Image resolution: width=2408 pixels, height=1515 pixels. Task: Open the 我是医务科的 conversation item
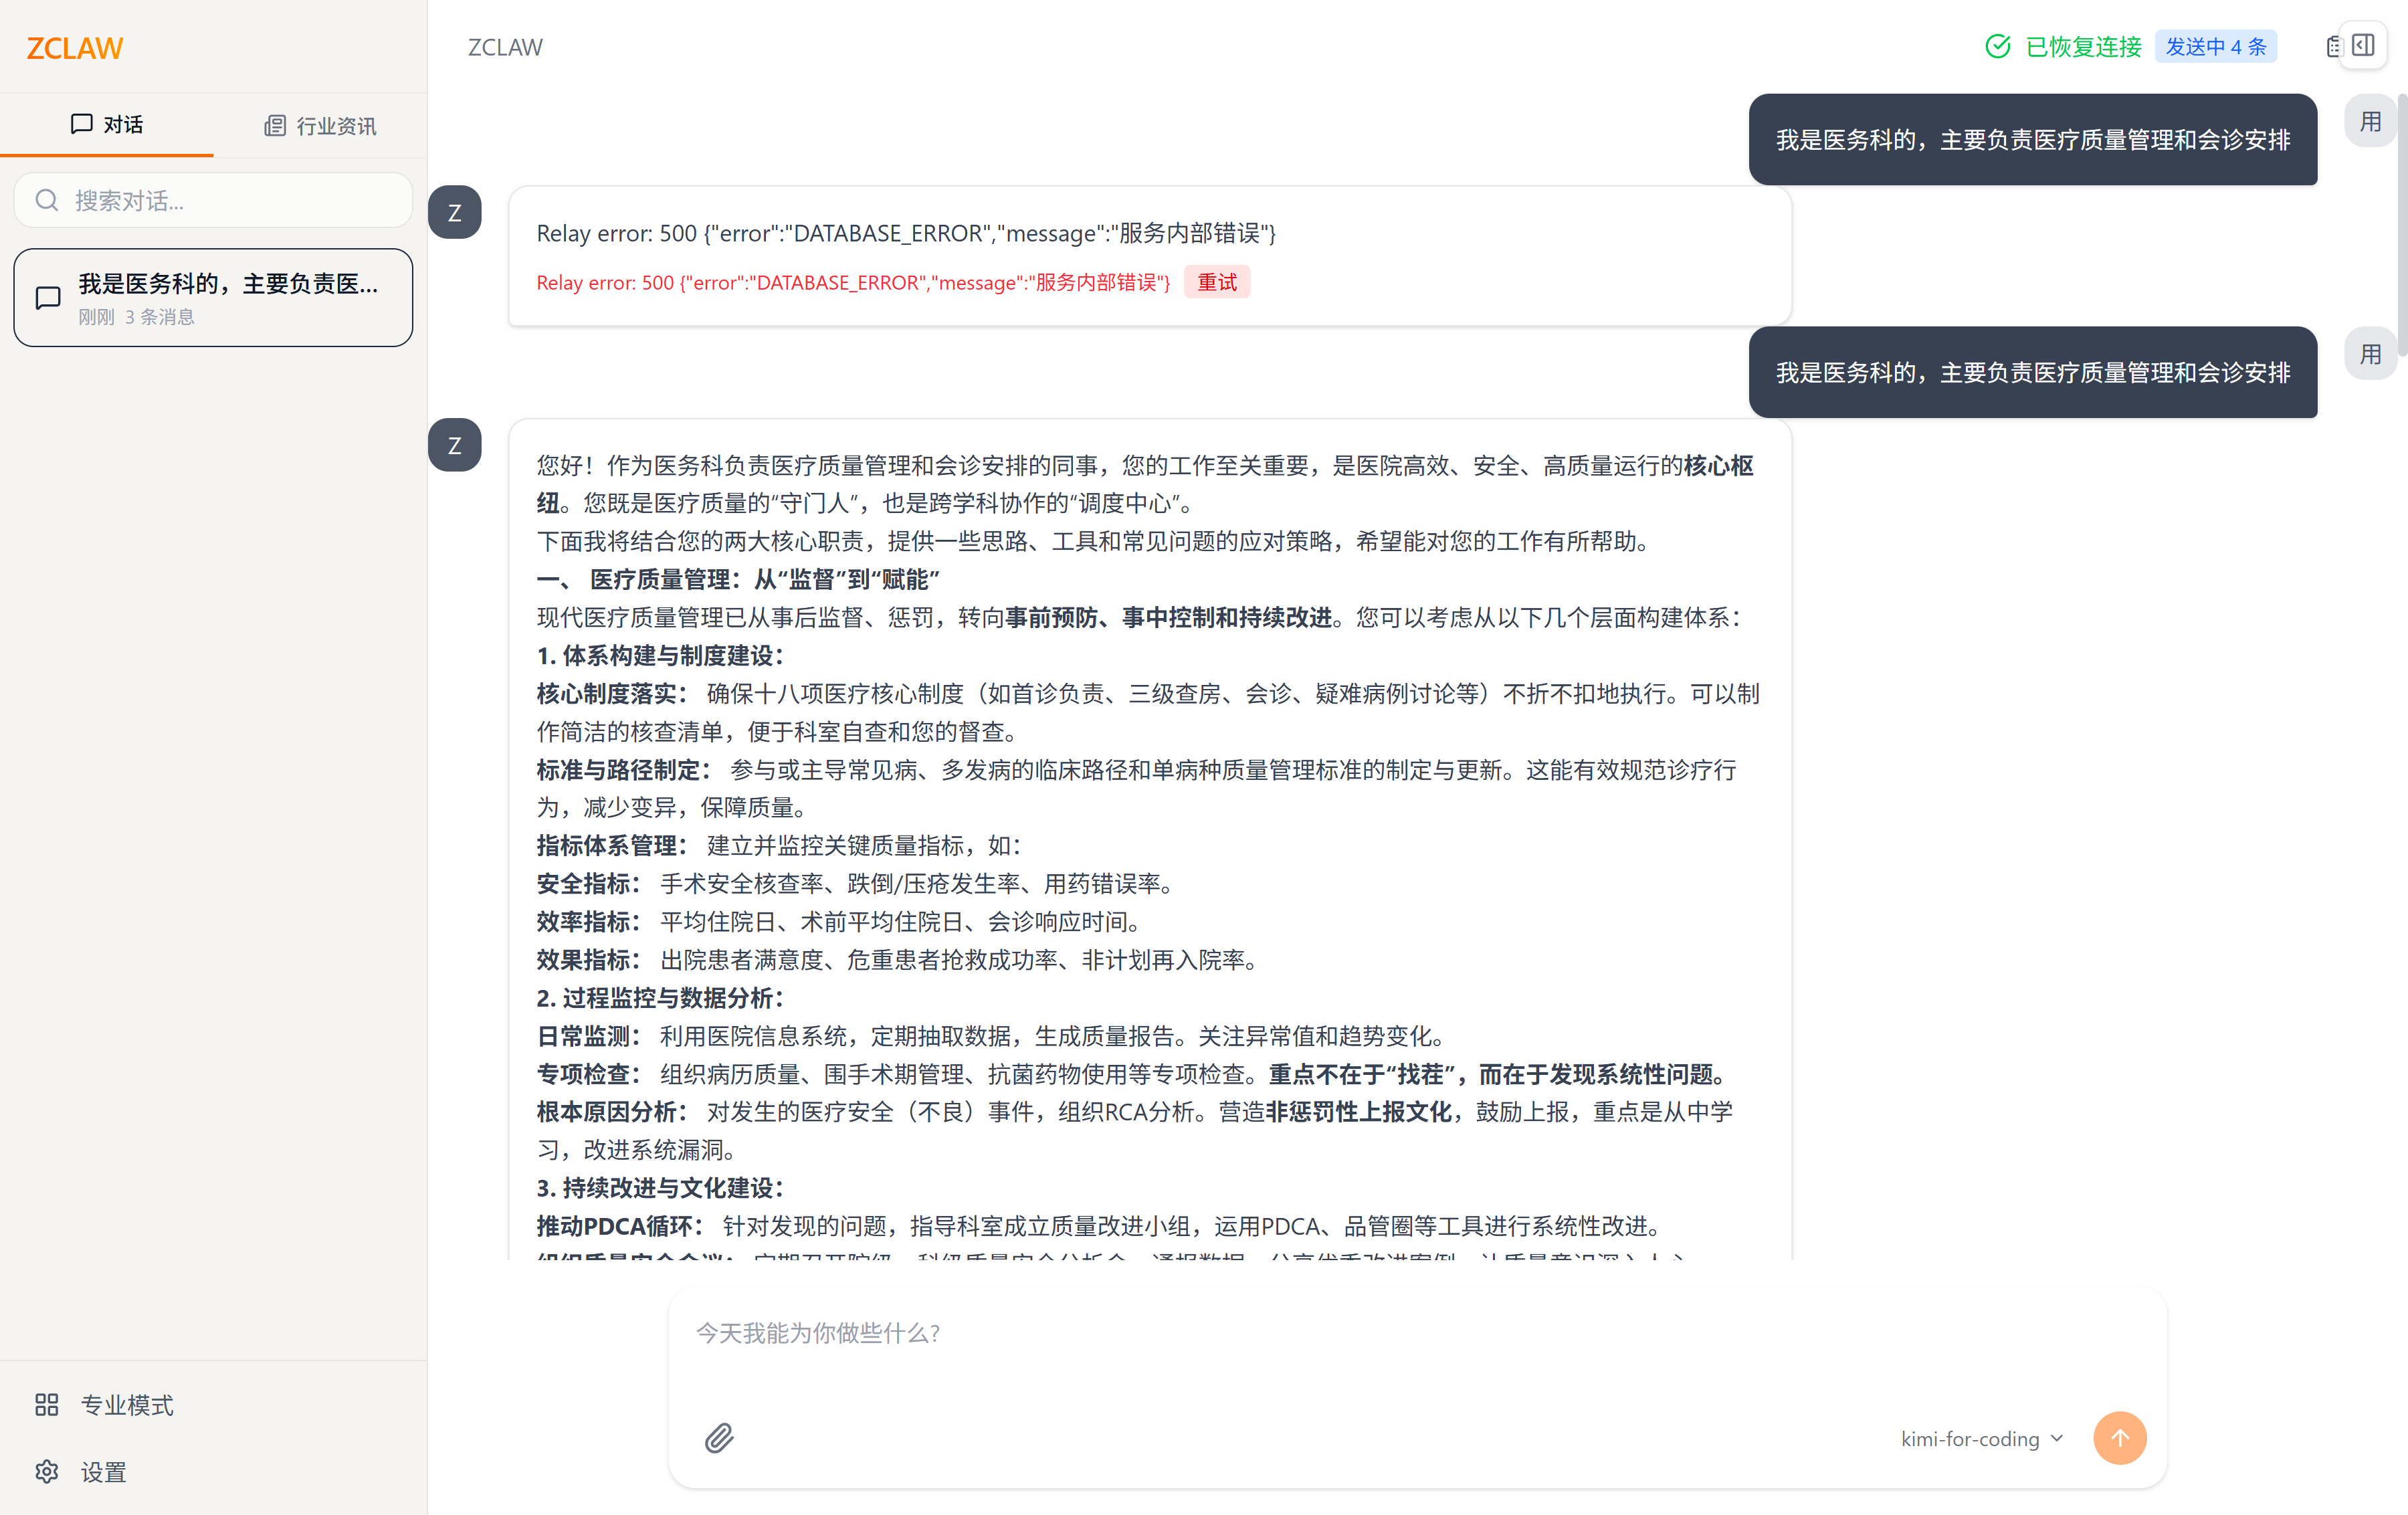point(213,298)
